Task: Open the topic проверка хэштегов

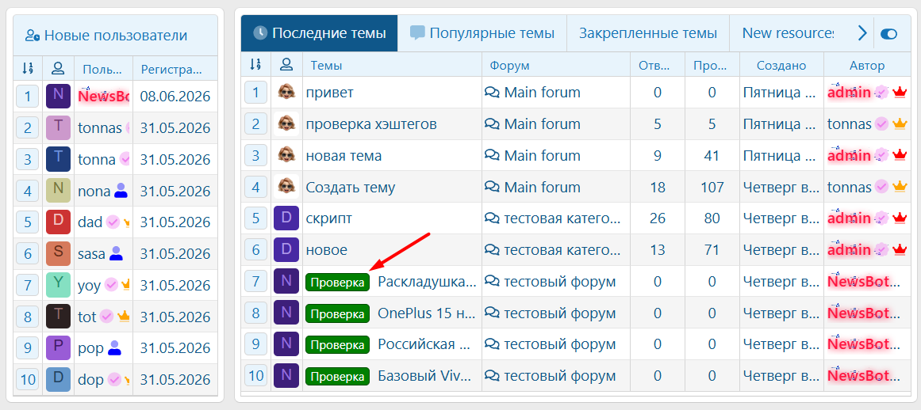Action: tap(371, 124)
